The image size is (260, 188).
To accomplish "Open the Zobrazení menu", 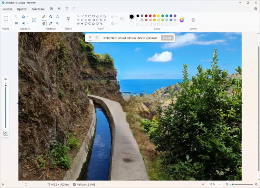I will click(x=38, y=9).
